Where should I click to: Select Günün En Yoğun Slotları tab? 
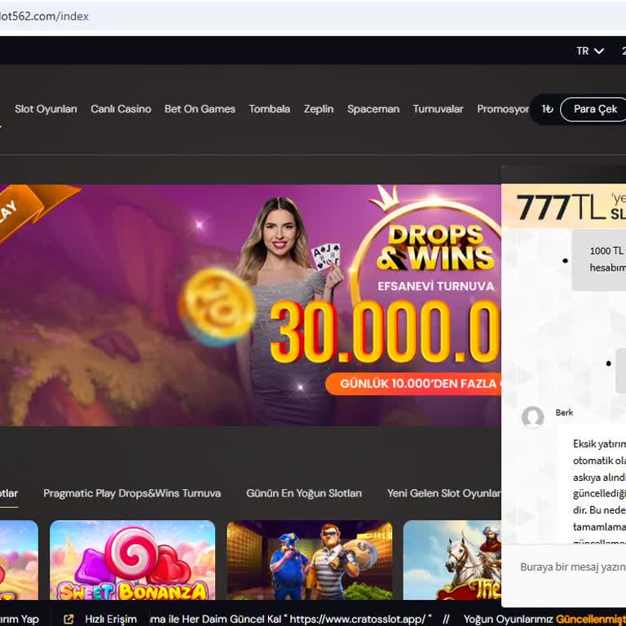[x=304, y=493]
